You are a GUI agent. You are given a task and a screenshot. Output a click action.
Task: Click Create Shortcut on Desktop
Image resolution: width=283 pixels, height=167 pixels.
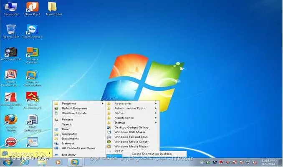click(154, 154)
